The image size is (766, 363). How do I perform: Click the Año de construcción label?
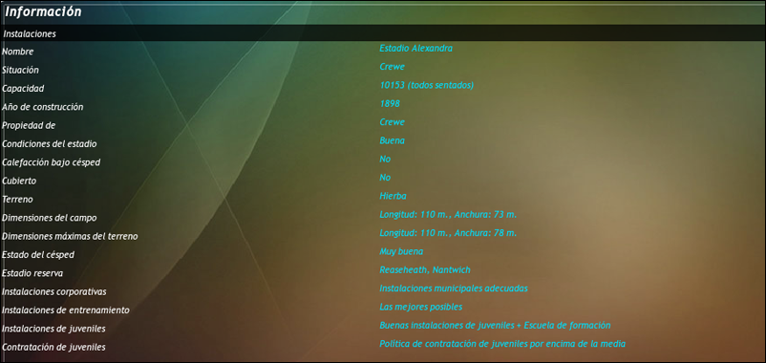(42, 107)
